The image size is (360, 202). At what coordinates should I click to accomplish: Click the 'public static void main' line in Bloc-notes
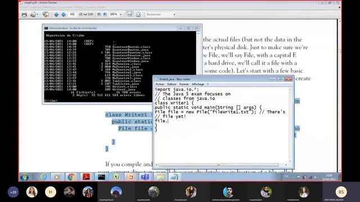point(208,107)
